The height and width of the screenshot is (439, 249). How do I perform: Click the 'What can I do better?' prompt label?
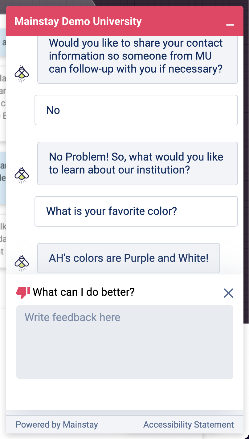click(84, 292)
